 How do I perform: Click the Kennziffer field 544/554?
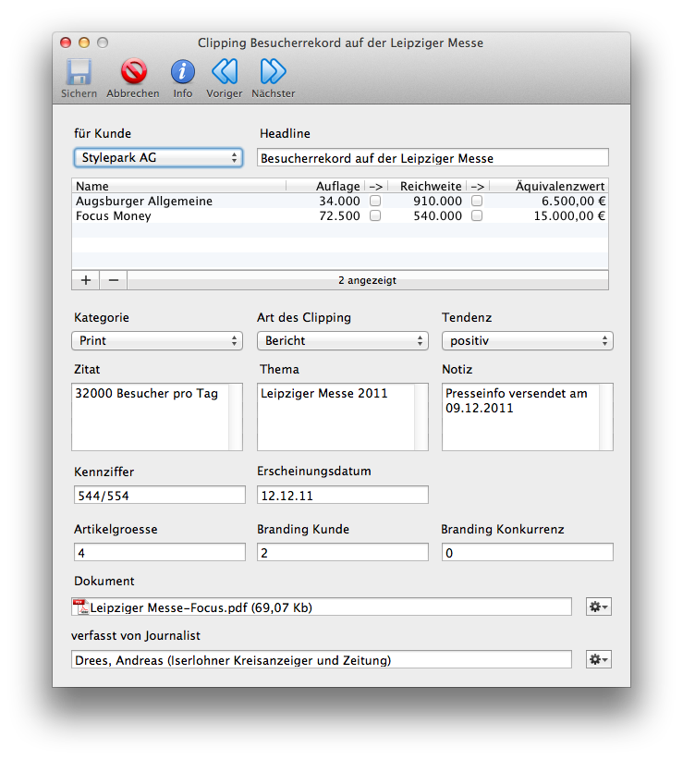159,495
